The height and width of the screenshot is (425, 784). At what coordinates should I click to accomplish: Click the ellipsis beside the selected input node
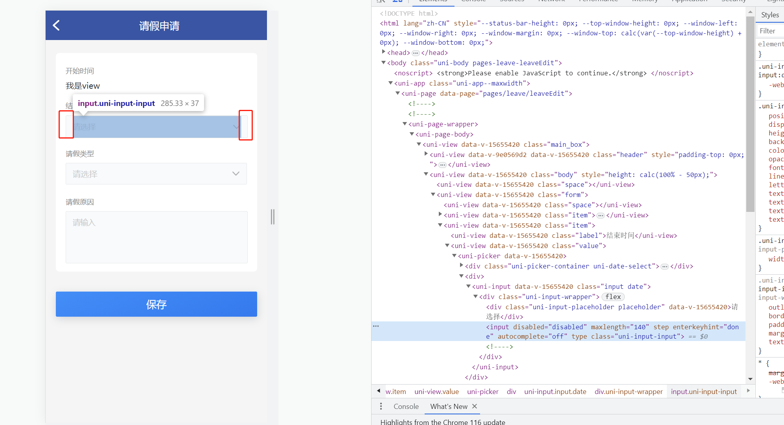point(376,326)
